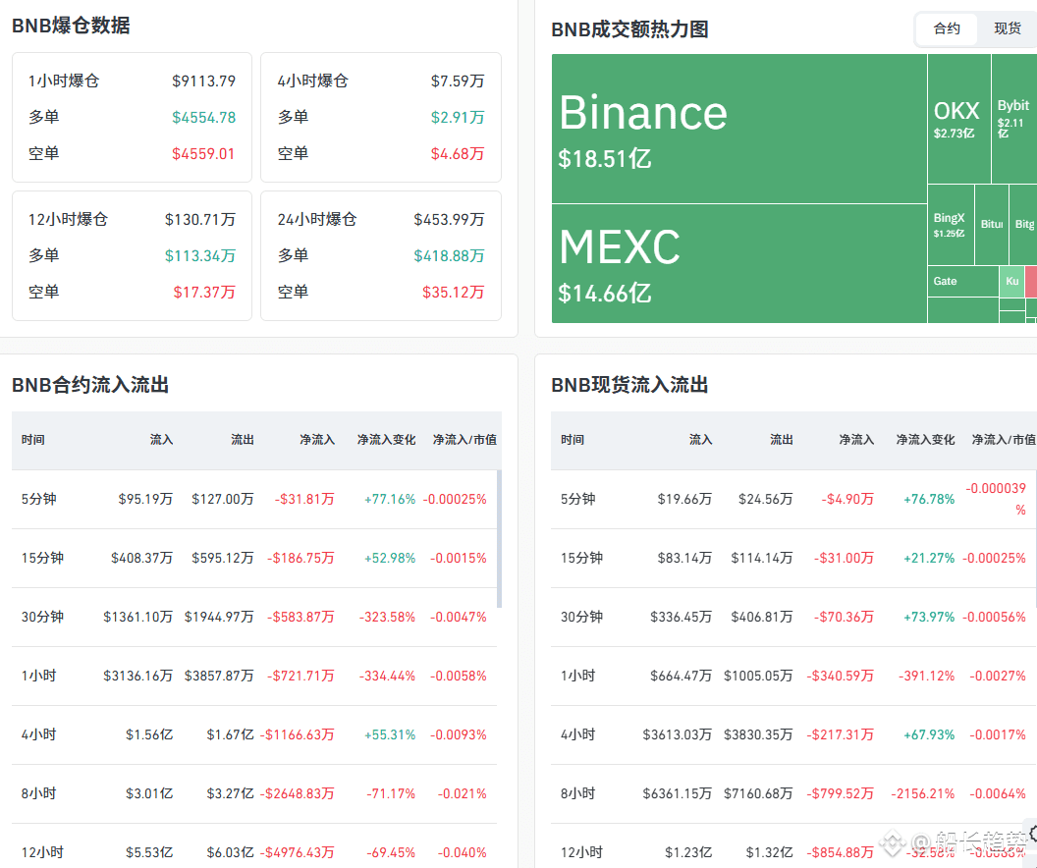Select the 4小时 row in contract table
This screenshot has width=1037, height=868.
point(255,734)
